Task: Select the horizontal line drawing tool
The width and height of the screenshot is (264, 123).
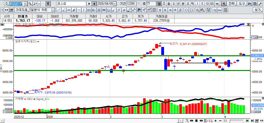Action: tap(79, 10)
